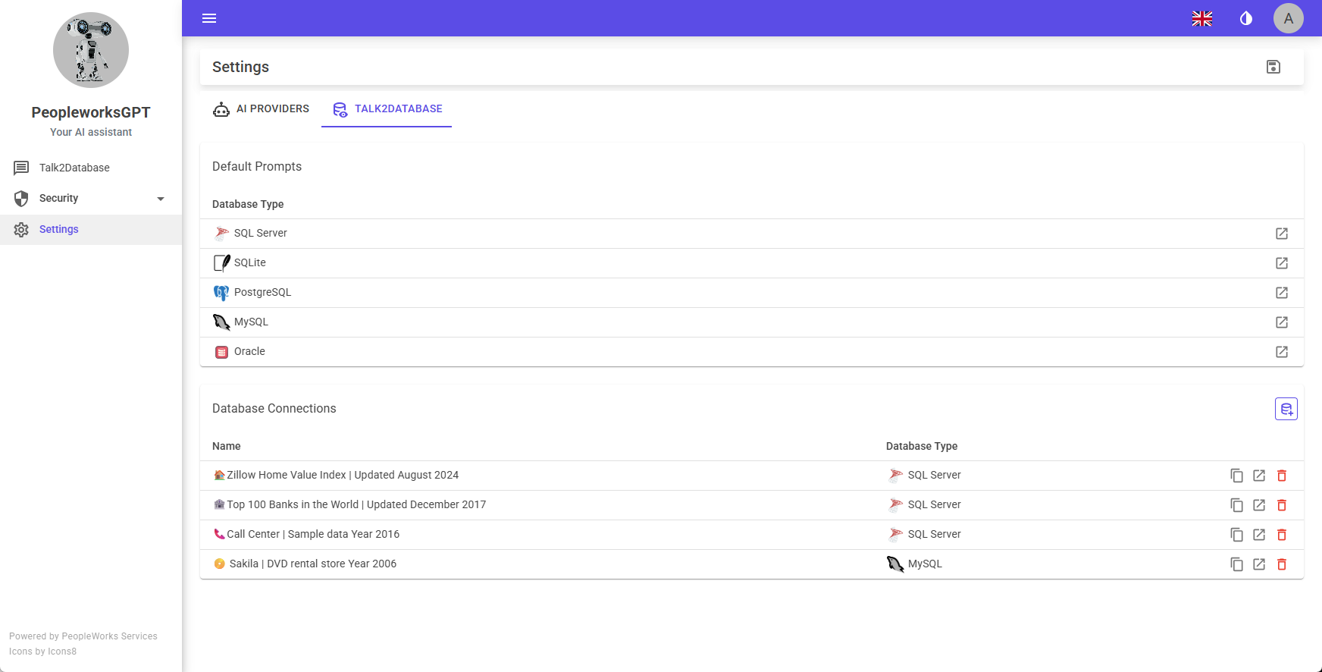The width and height of the screenshot is (1322, 672).
Task: Click Database Type header in connections table
Action: point(922,446)
